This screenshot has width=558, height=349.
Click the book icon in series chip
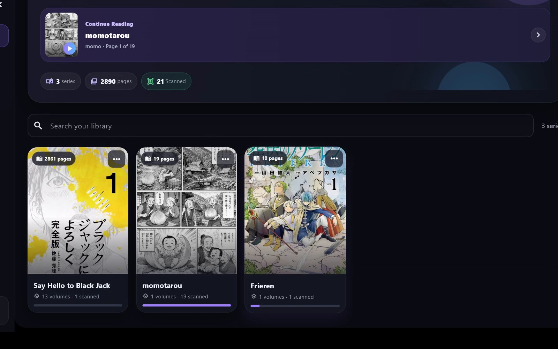pos(50,81)
